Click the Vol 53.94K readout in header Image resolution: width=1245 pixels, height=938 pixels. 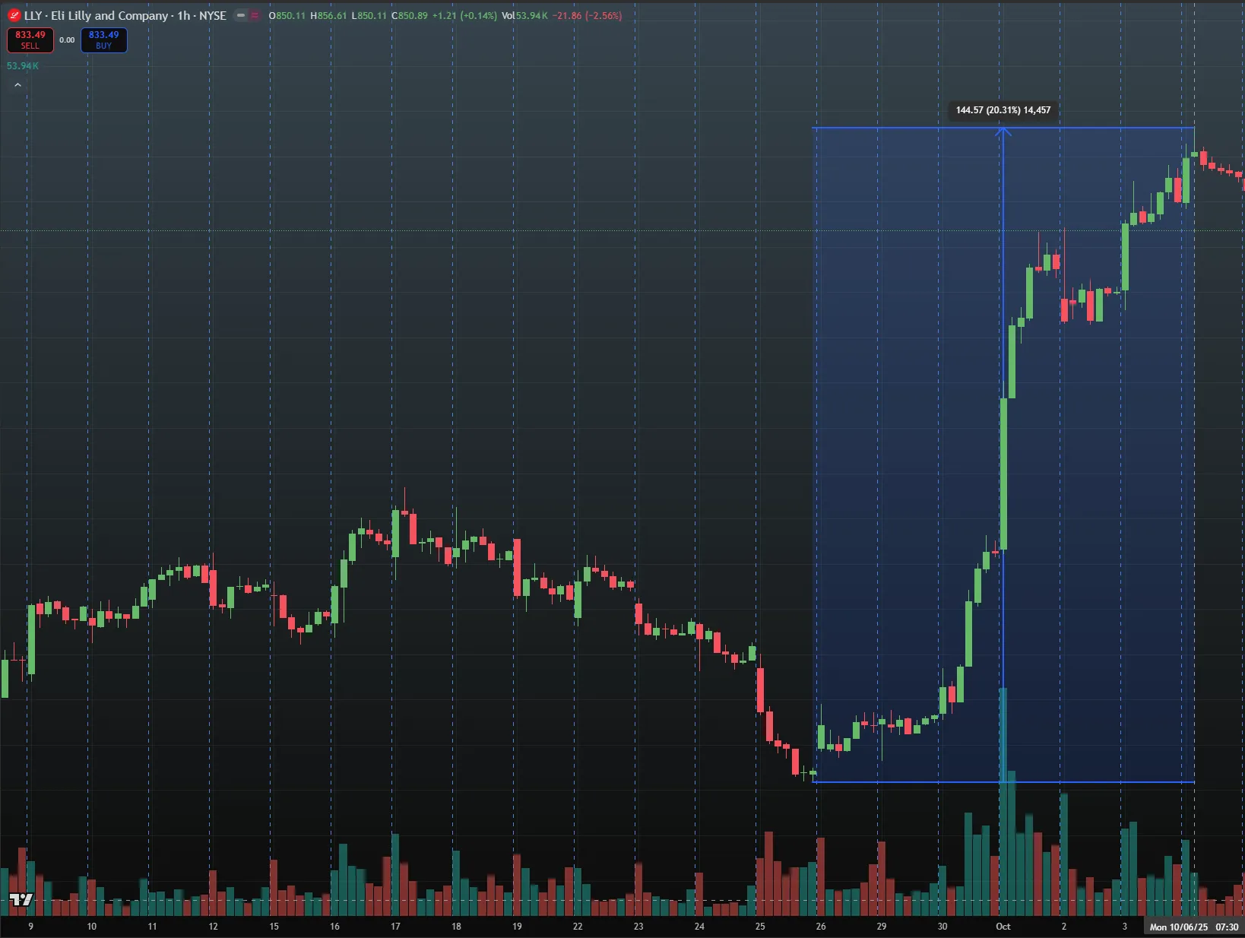[x=524, y=15]
